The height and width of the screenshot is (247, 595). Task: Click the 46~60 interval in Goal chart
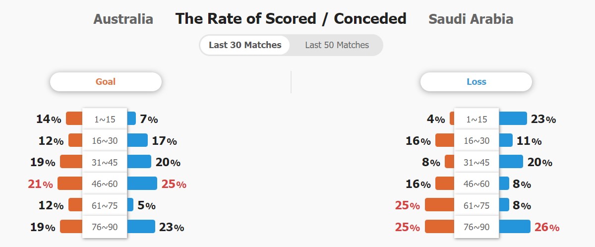pyautogui.click(x=105, y=184)
